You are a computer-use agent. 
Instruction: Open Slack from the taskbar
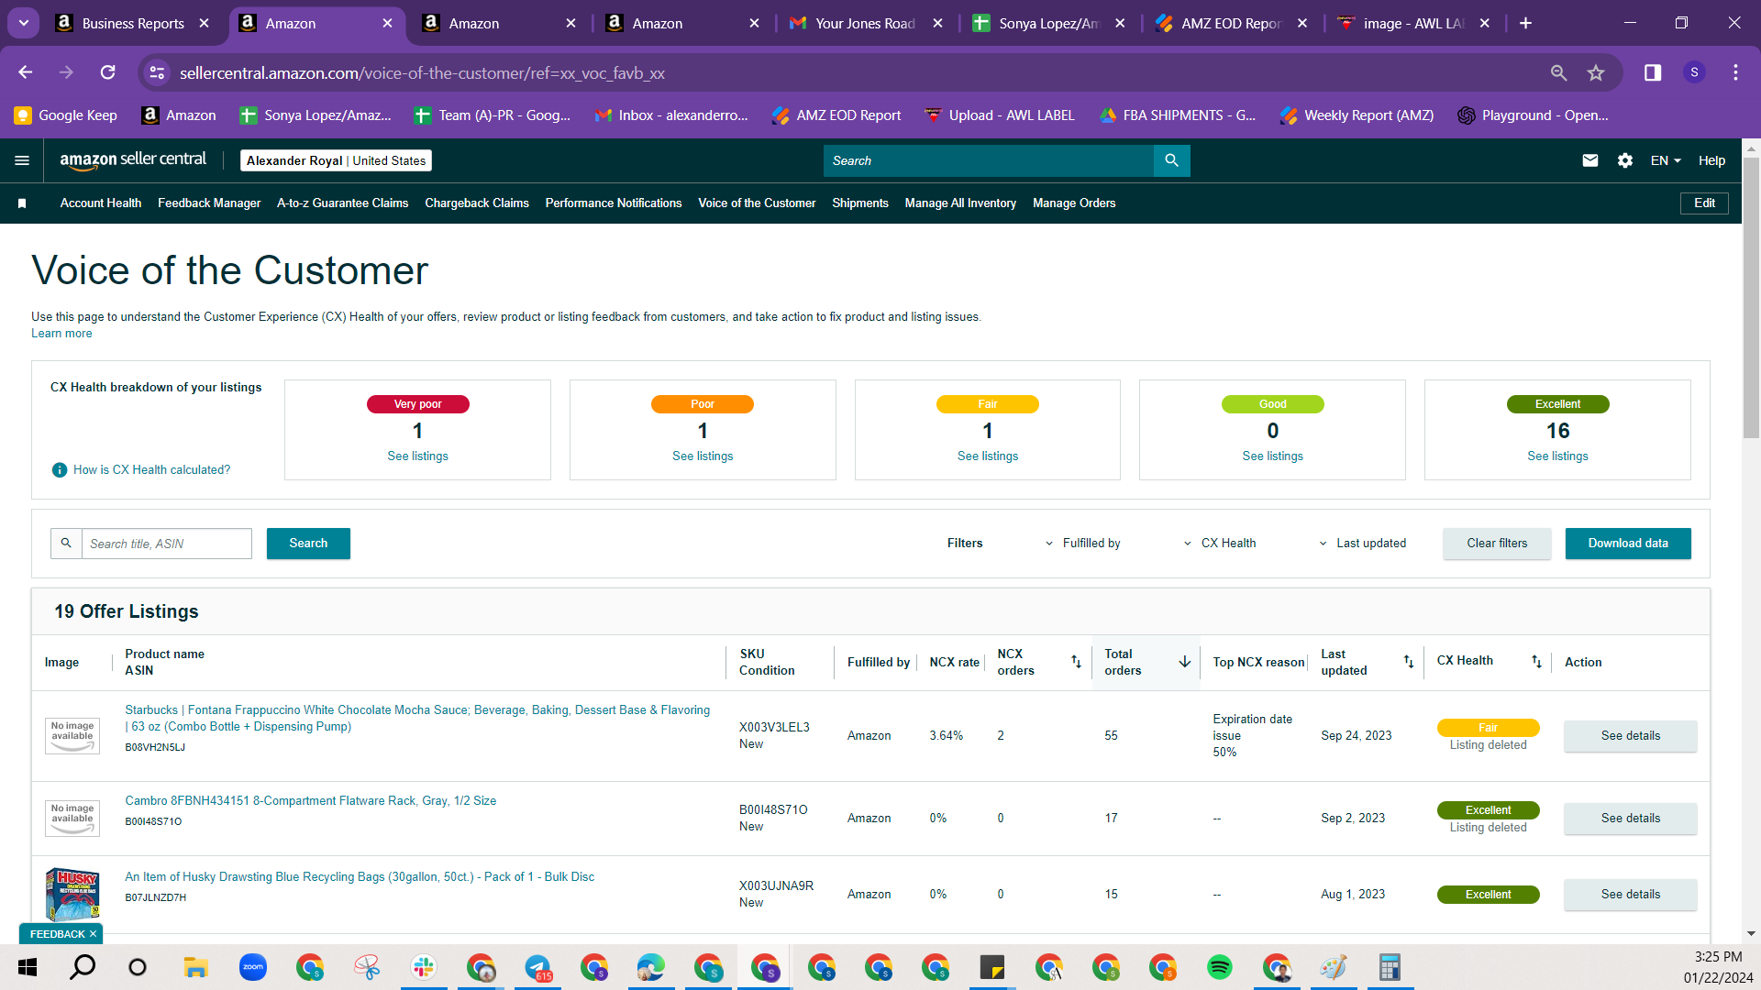coord(424,967)
